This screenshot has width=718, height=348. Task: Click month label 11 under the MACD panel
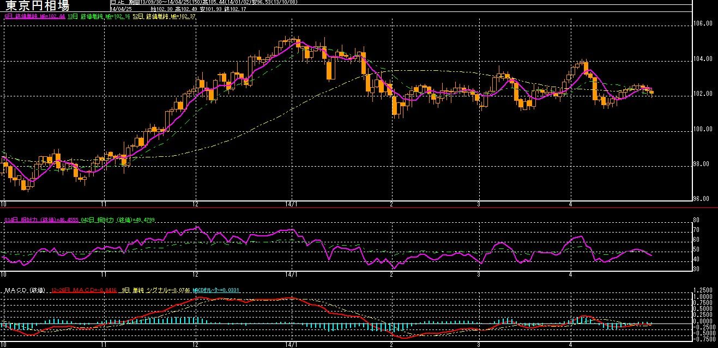pyautogui.click(x=104, y=344)
